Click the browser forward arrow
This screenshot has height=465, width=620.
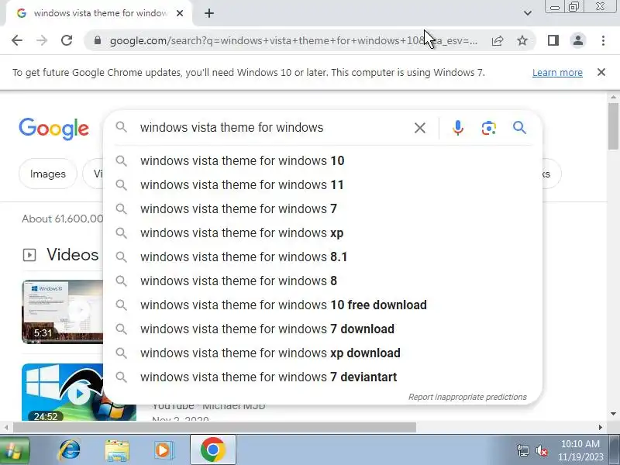coord(42,40)
